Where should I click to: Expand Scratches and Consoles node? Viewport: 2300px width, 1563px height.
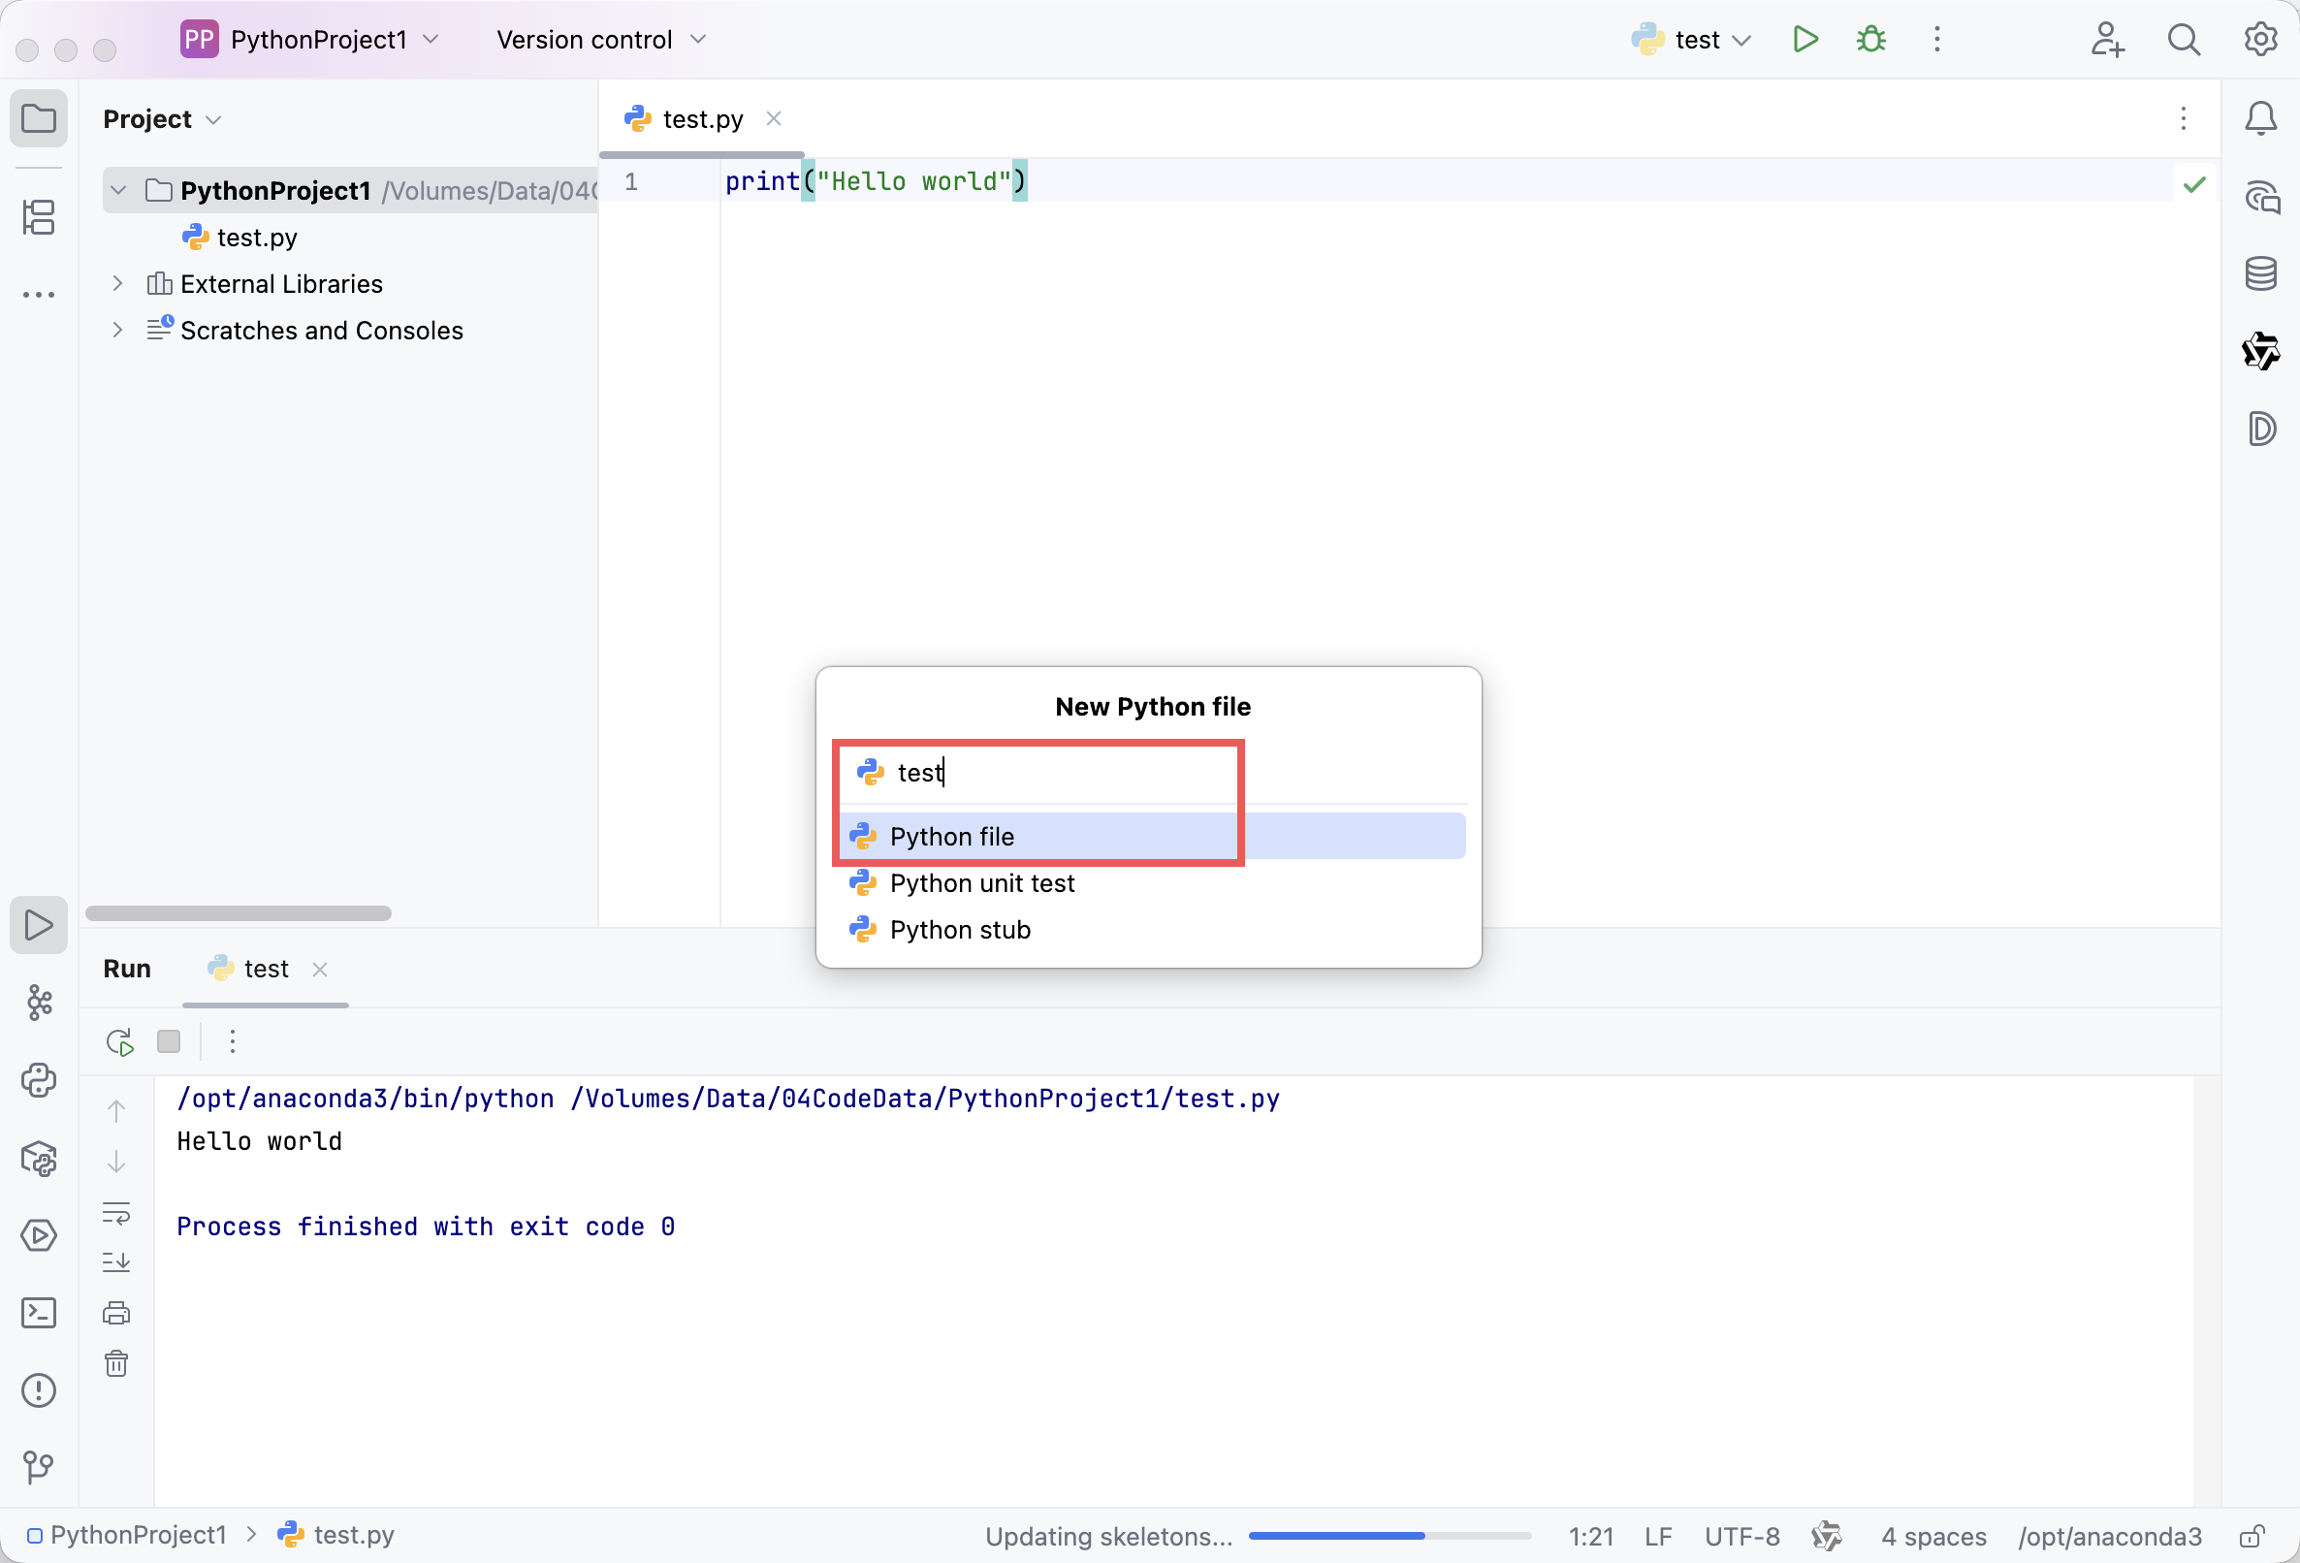pyautogui.click(x=117, y=331)
